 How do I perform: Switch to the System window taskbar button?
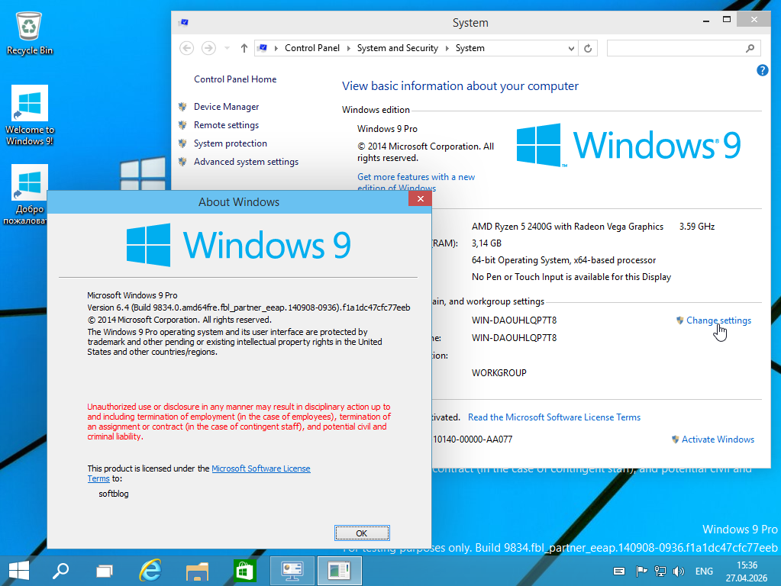(292, 571)
